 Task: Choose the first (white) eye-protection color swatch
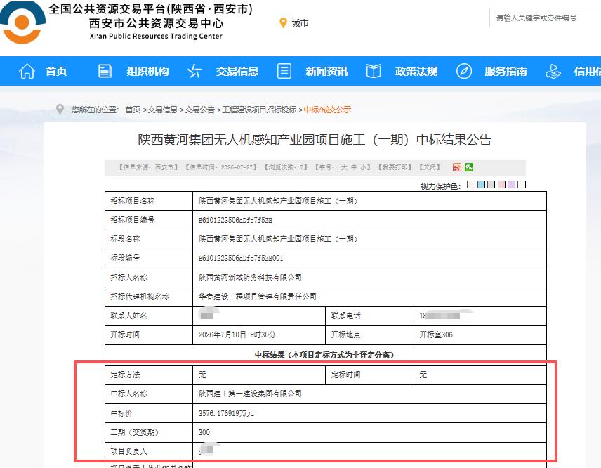[471, 185]
